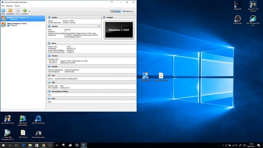Select the Windows 7 TEST machine
The width and height of the screenshot is (263, 148).
tap(23, 18)
